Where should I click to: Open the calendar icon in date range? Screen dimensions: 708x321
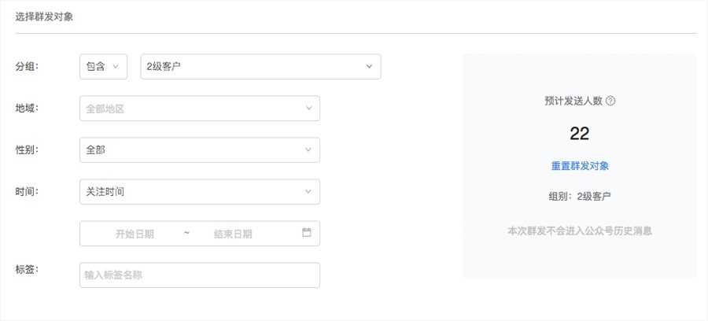pos(307,233)
